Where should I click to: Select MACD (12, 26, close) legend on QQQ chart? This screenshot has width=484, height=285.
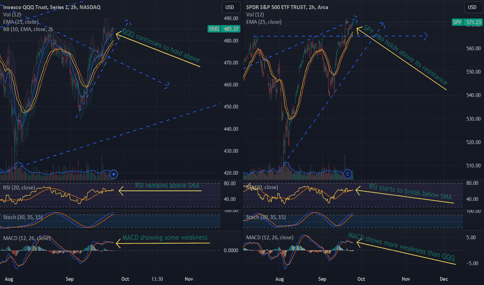26,238
